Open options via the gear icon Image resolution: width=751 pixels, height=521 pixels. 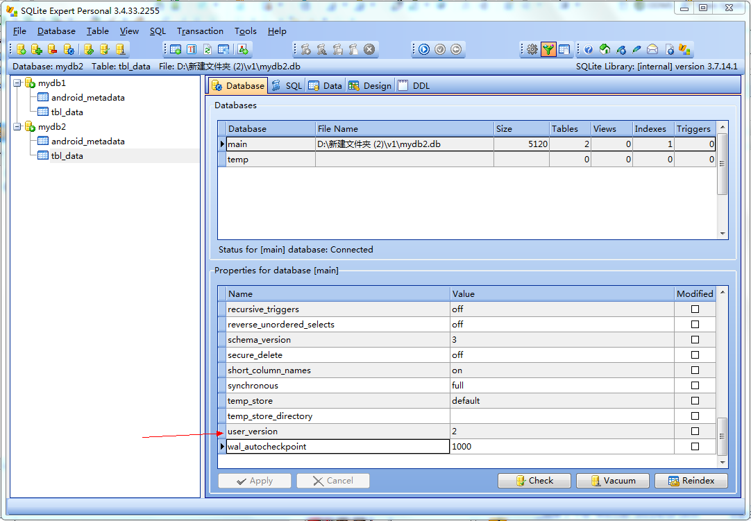click(x=532, y=49)
